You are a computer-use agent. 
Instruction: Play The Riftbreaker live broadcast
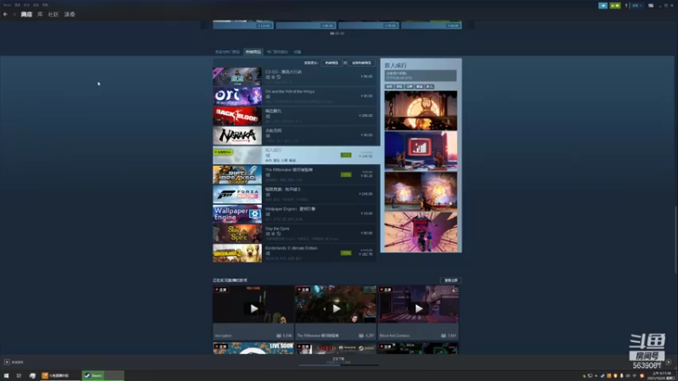click(x=336, y=308)
